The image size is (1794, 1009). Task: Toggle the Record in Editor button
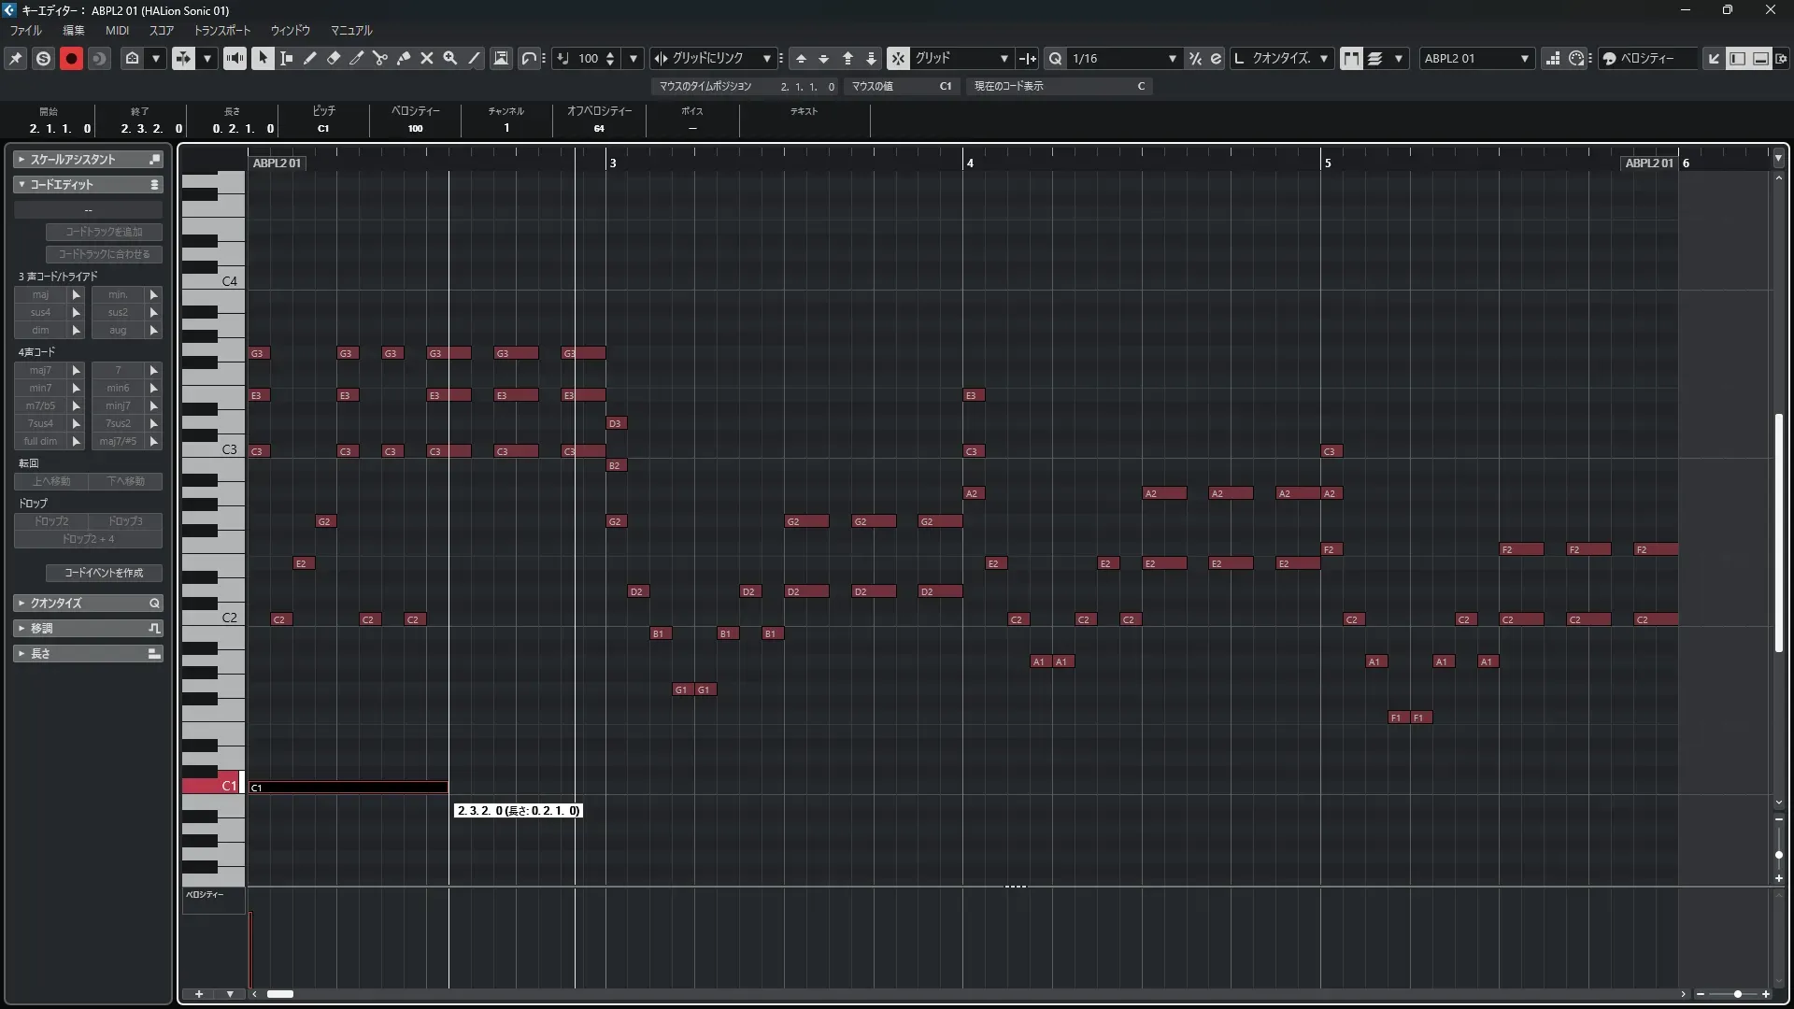pos(71,58)
